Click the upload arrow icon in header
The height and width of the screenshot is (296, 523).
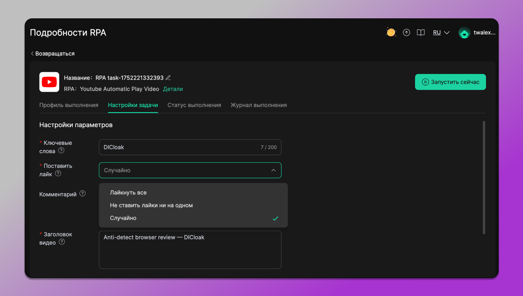click(406, 32)
